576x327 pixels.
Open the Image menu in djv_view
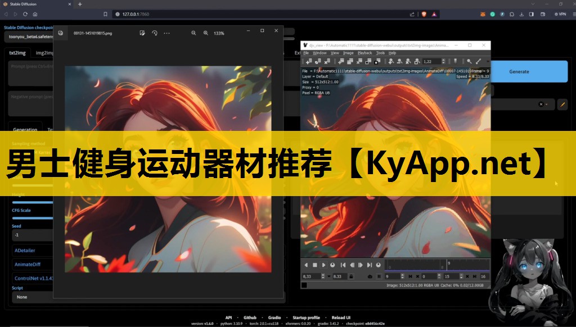[348, 53]
